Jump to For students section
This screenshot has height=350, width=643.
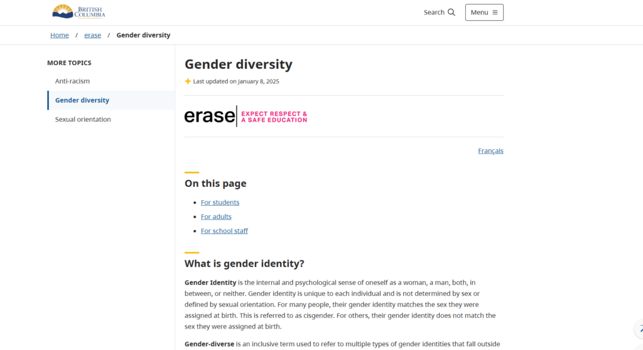(220, 203)
